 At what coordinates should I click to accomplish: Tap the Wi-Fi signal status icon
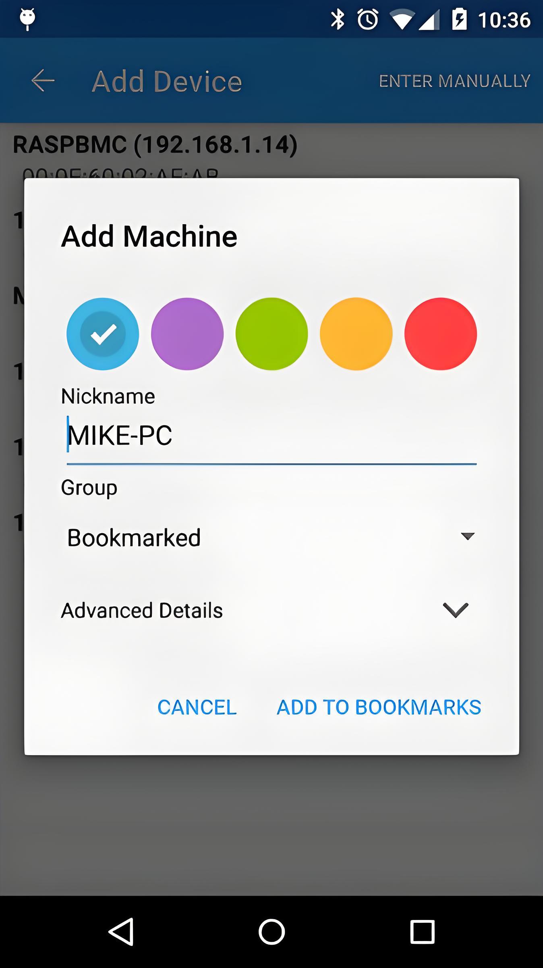[x=402, y=20]
